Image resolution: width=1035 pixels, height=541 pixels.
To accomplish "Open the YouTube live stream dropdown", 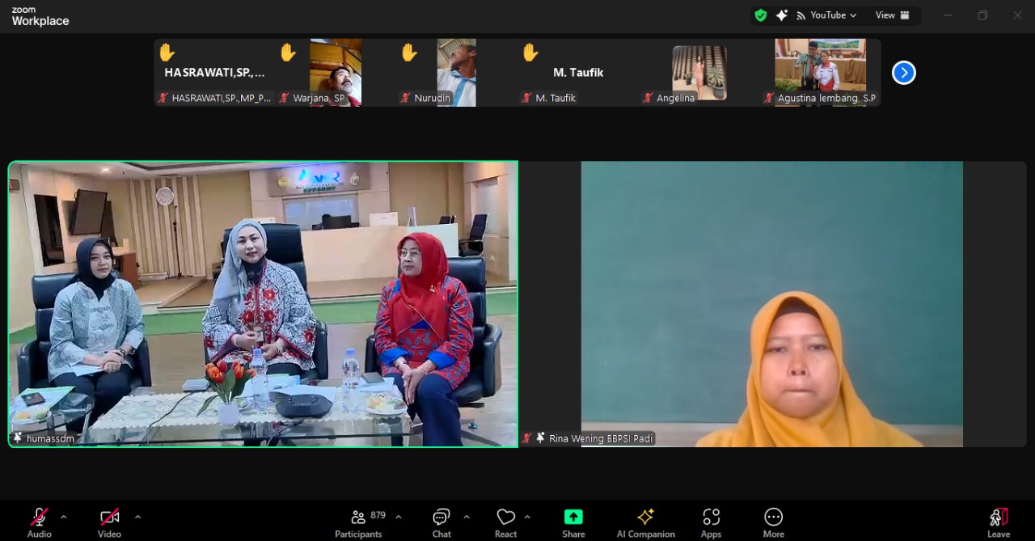I will pyautogui.click(x=827, y=15).
